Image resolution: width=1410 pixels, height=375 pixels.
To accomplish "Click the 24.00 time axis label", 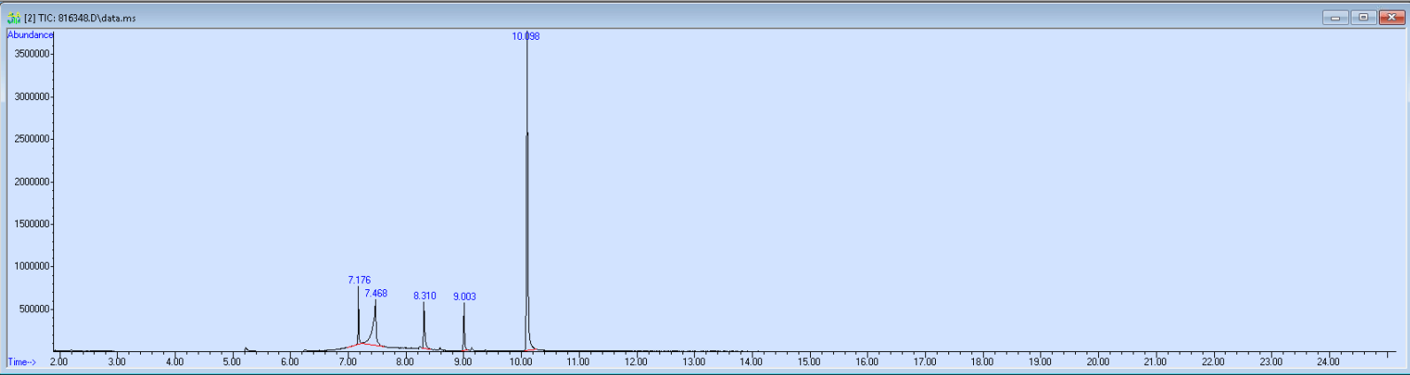I will coord(1328,362).
